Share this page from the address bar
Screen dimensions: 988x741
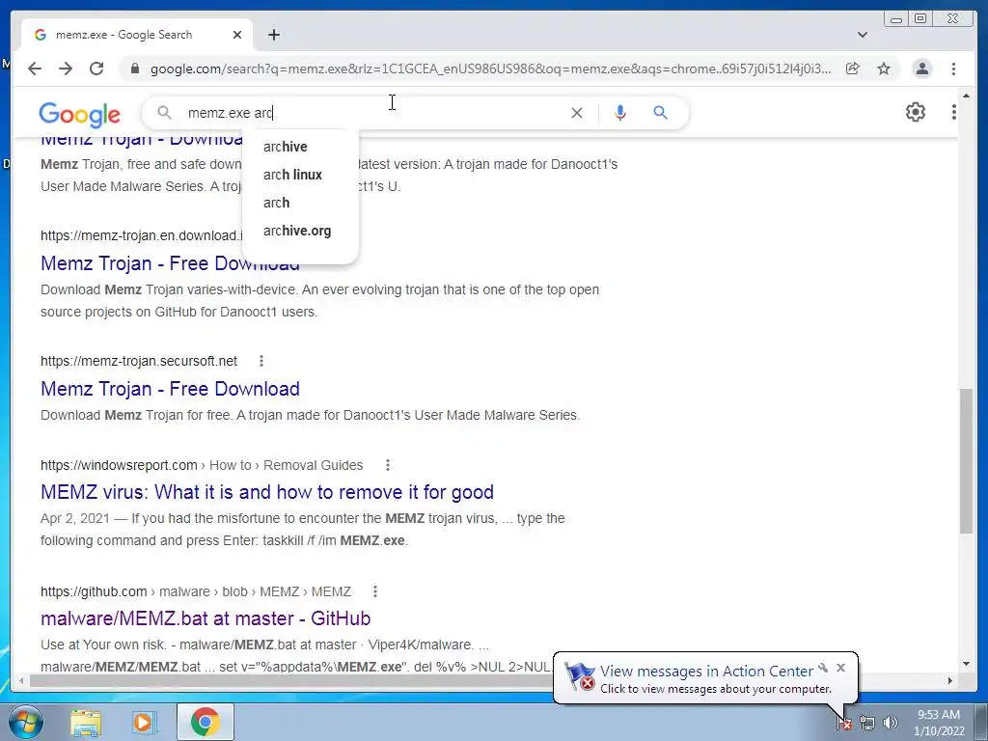[853, 69]
